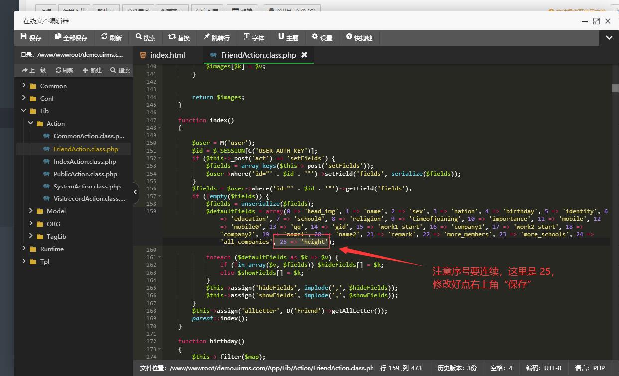Collapse the toolbar with the top-right chevron
The image size is (619, 376).
coord(609,38)
